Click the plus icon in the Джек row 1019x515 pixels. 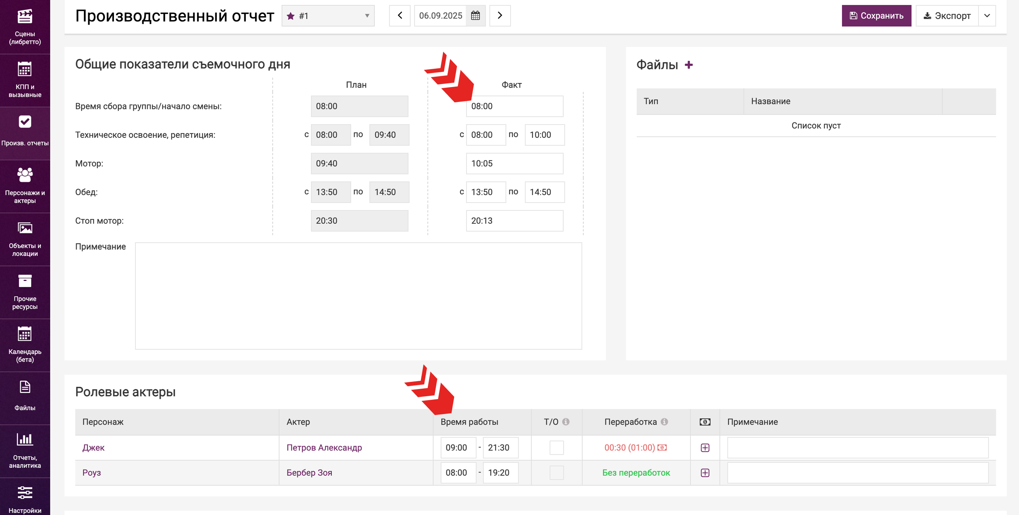tap(705, 448)
